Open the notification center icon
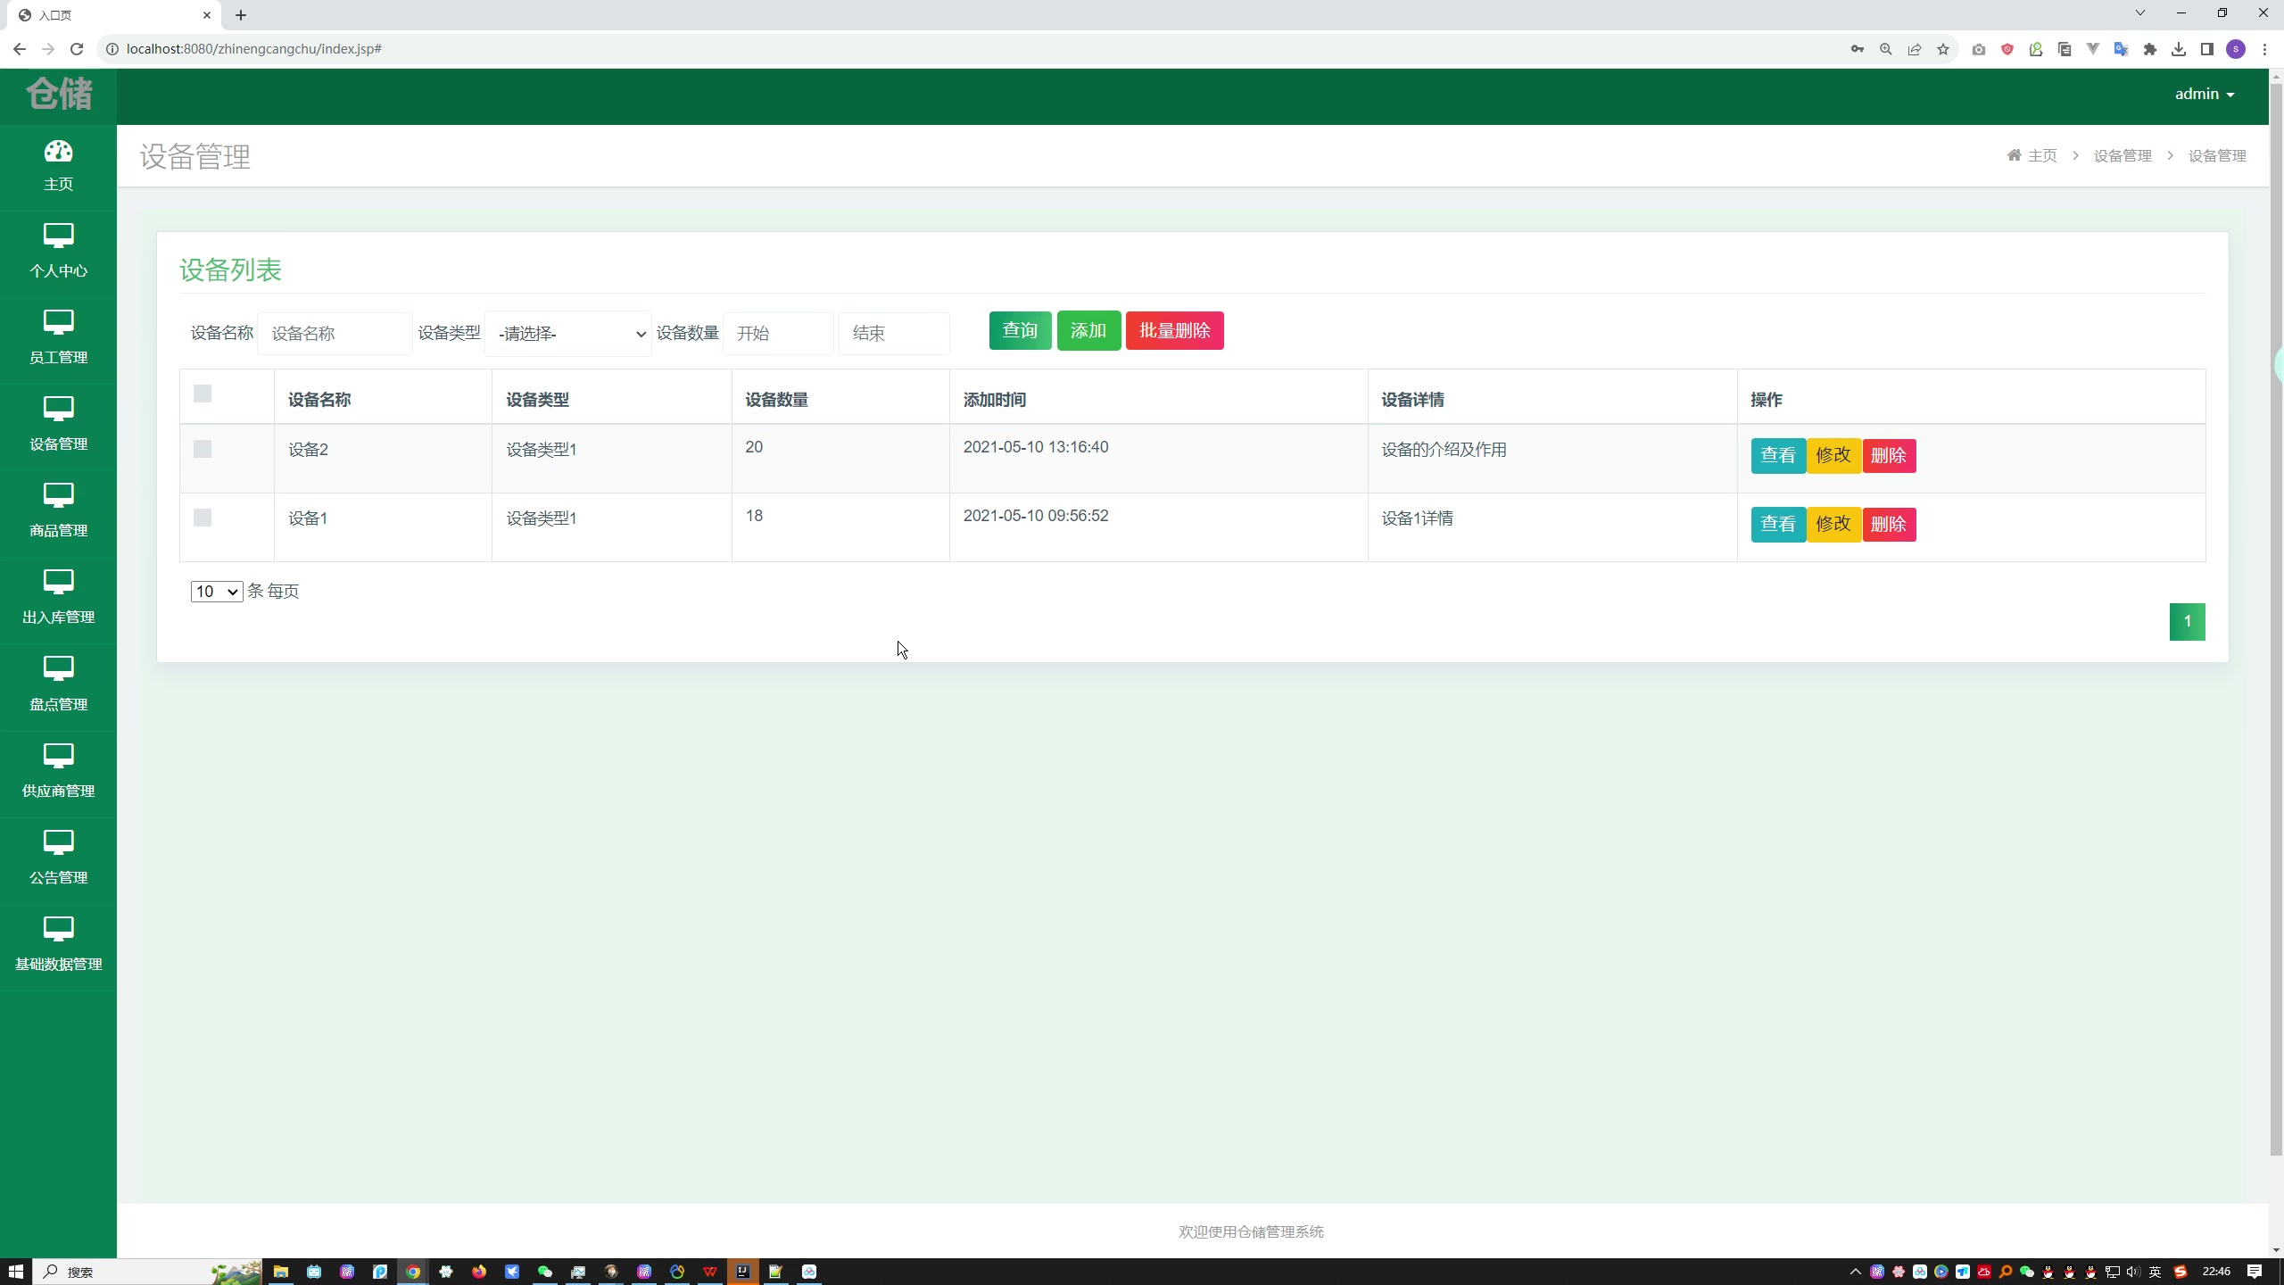This screenshot has height=1285, width=2284. pyautogui.click(x=2255, y=1272)
